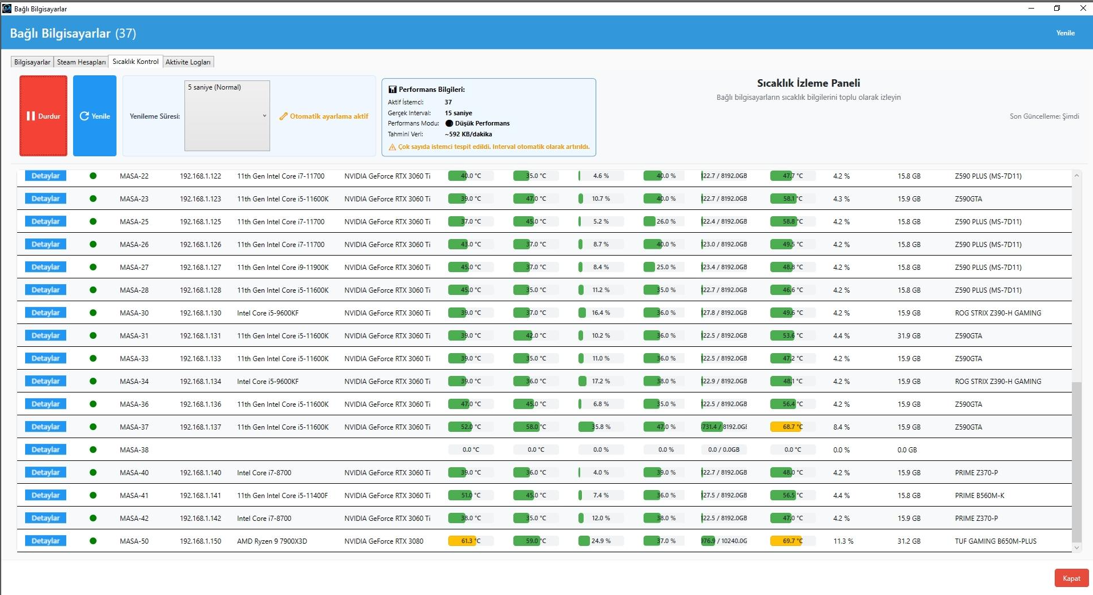This screenshot has width=1093, height=595.
Task: Click the red Durdur pause button
Action: (43, 116)
